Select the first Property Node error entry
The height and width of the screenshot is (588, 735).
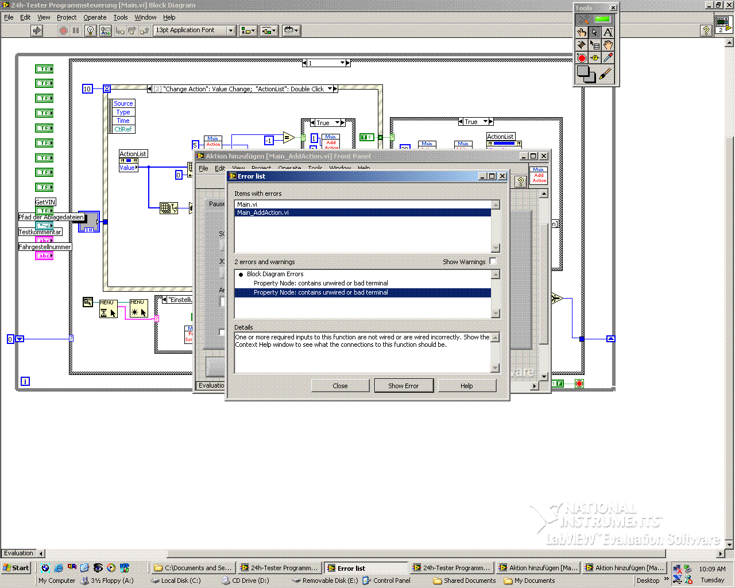point(362,283)
